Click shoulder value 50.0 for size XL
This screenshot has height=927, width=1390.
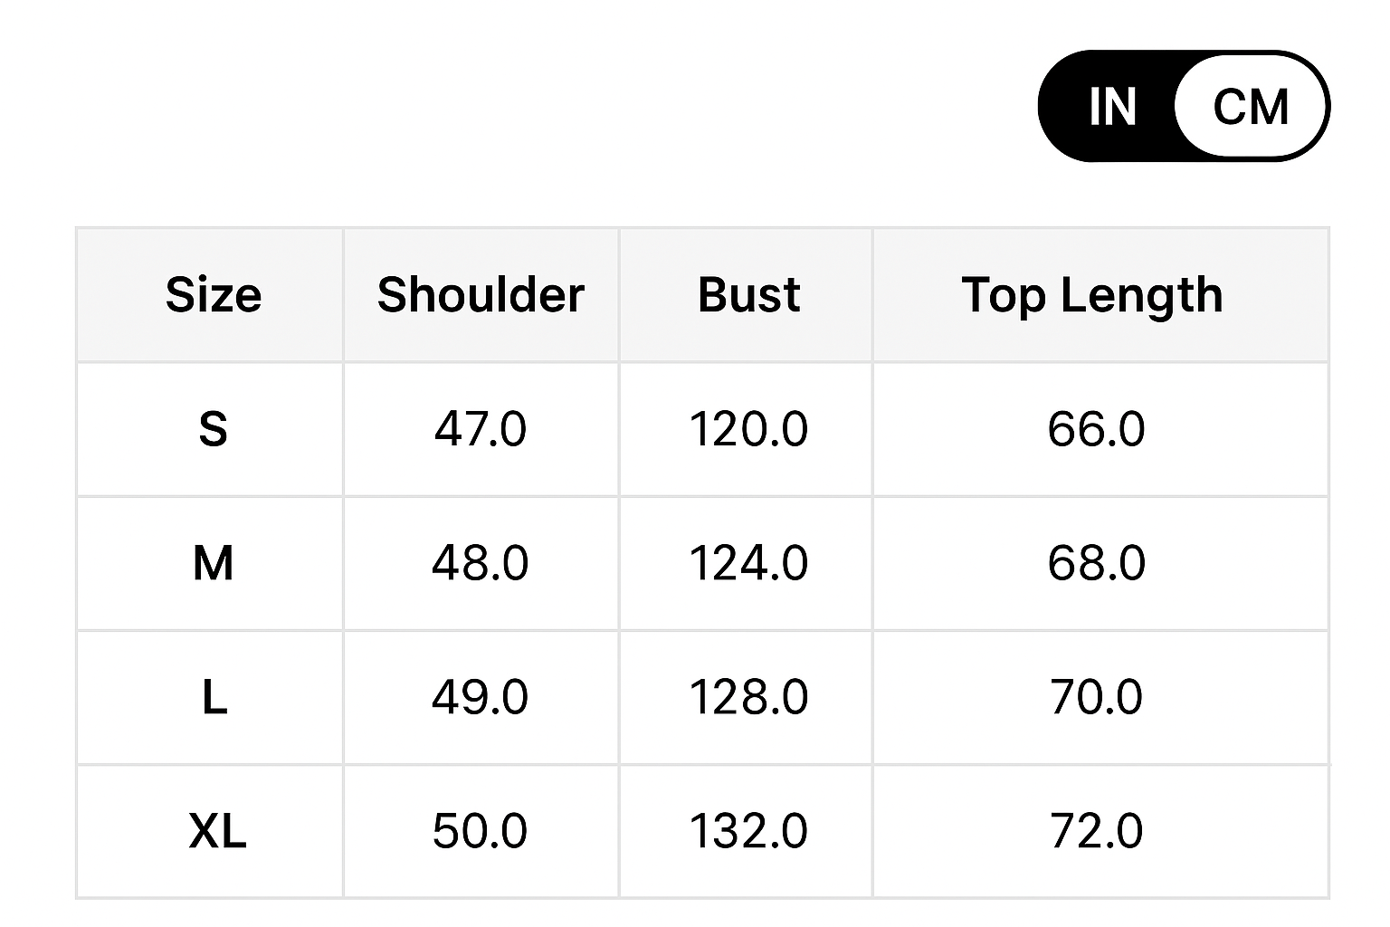(x=481, y=831)
